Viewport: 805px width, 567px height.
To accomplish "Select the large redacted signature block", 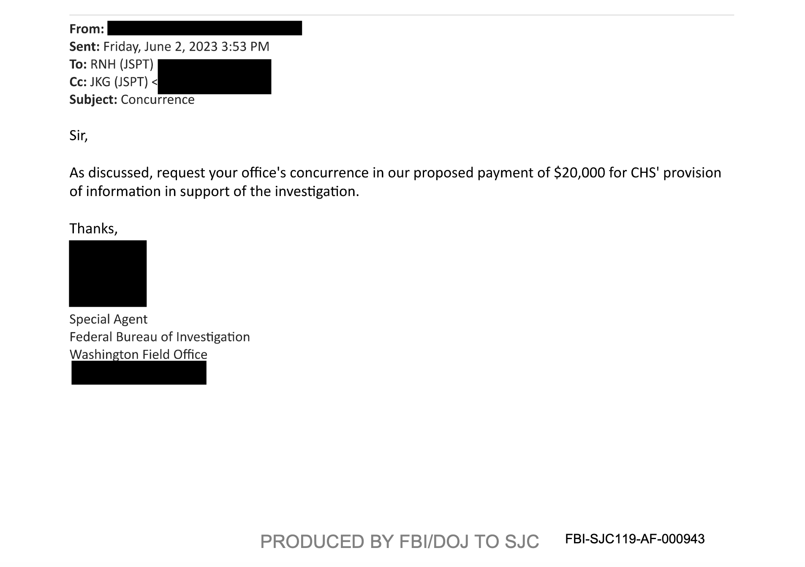I will tap(108, 273).
